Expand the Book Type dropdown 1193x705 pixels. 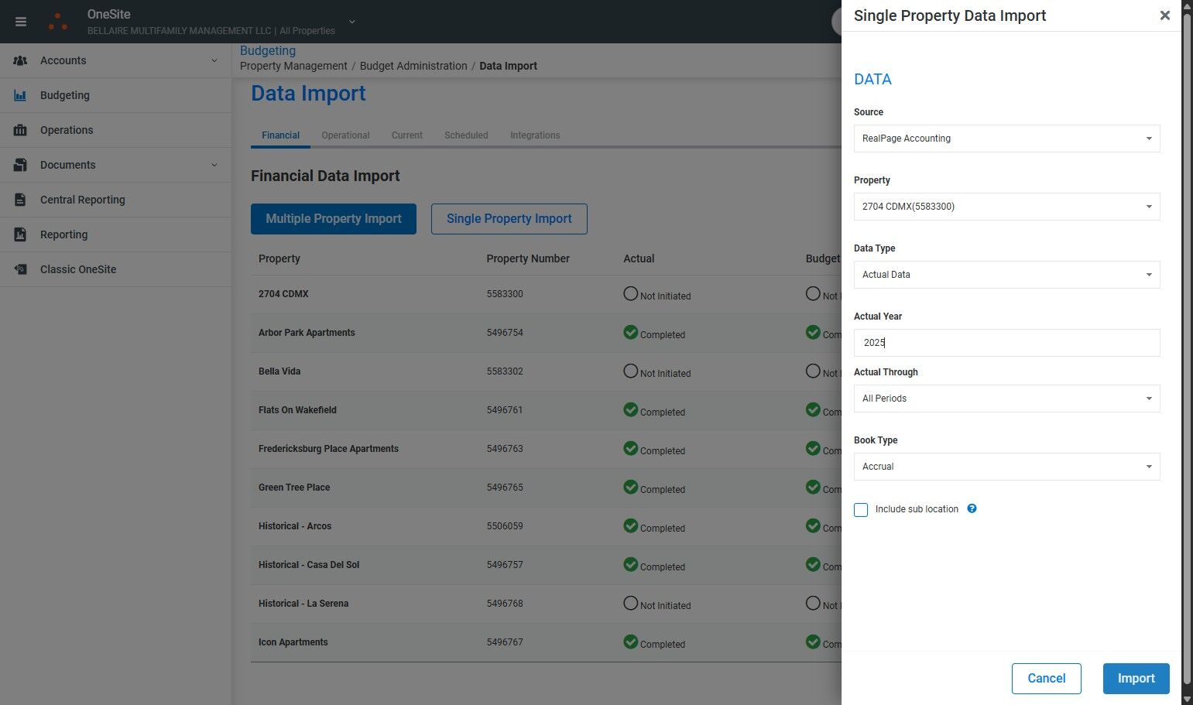point(1006,467)
